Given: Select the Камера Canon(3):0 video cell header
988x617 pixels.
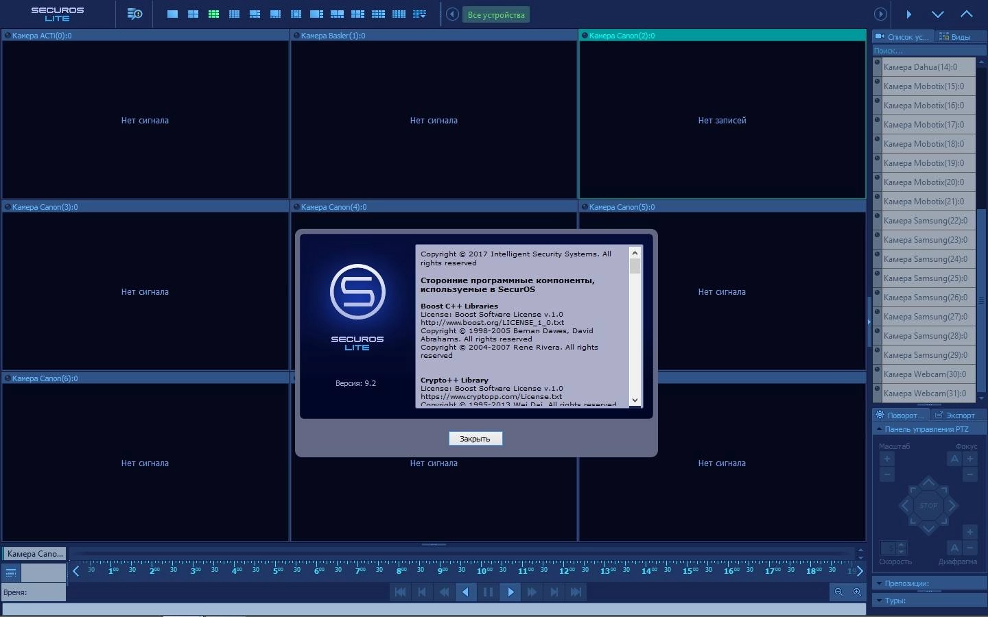Looking at the screenshot, I should 145,206.
